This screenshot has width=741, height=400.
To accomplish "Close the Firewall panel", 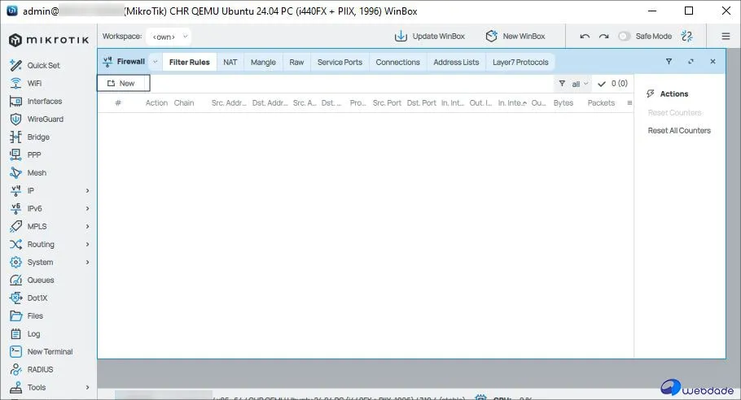I will pyautogui.click(x=712, y=62).
